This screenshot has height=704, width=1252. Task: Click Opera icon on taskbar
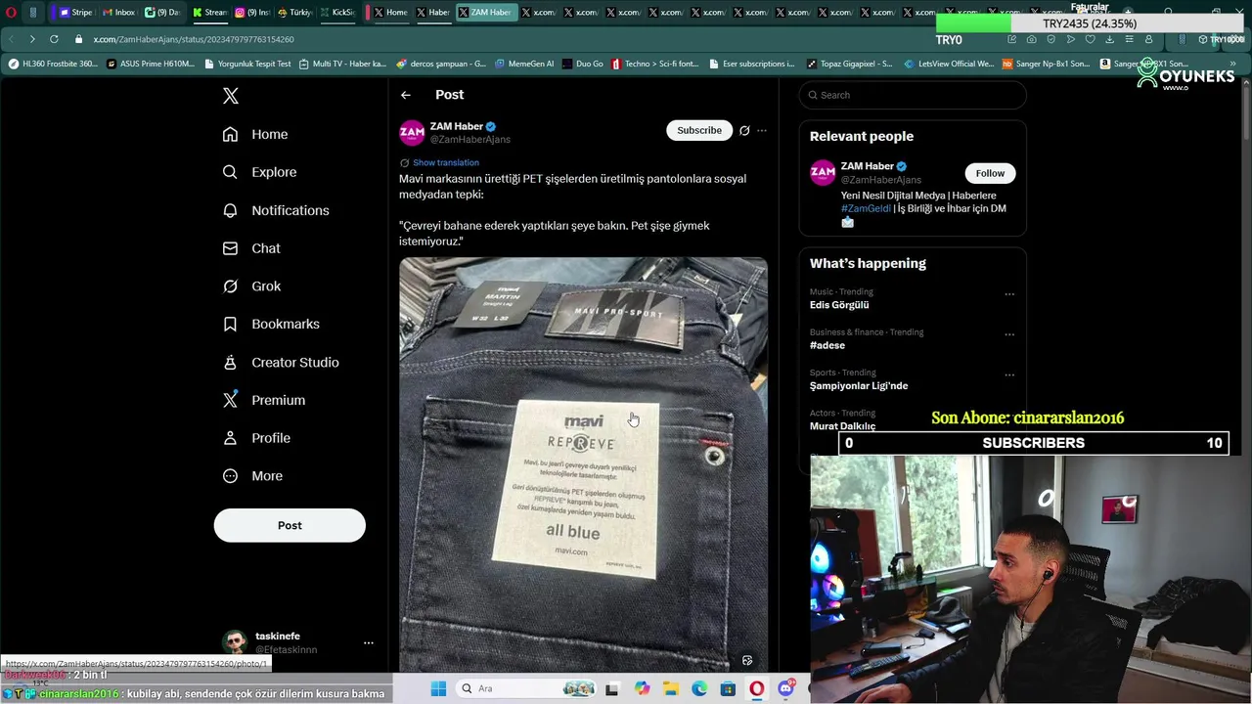[x=756, y=688]
